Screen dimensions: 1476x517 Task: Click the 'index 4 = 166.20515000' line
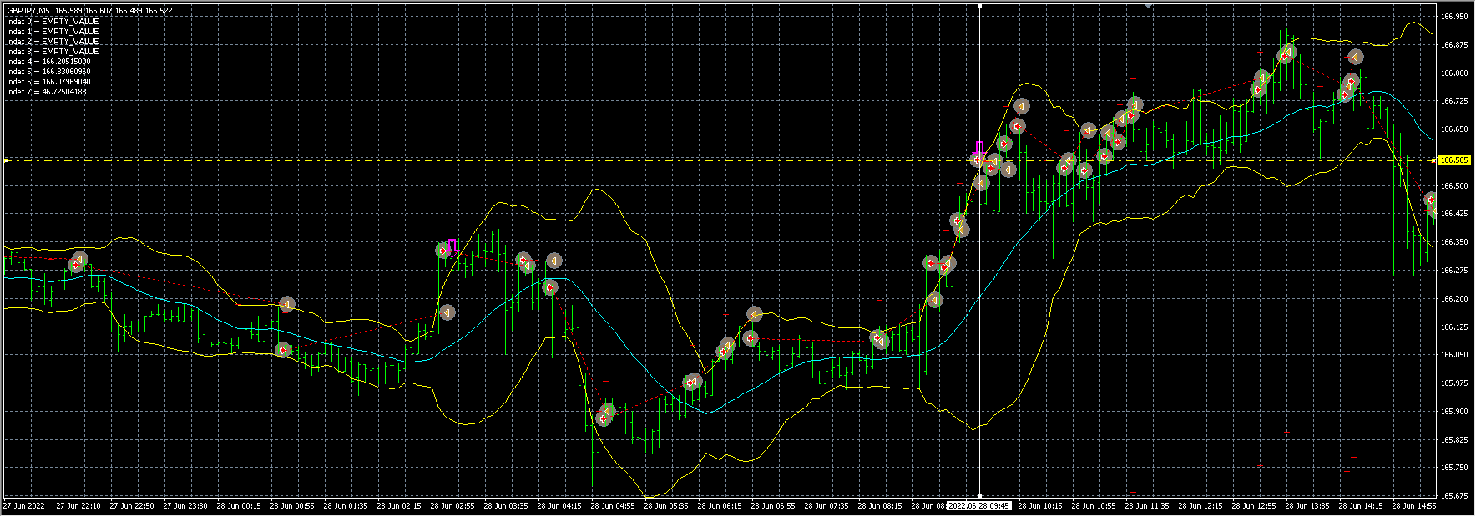[x=48, y=61]
